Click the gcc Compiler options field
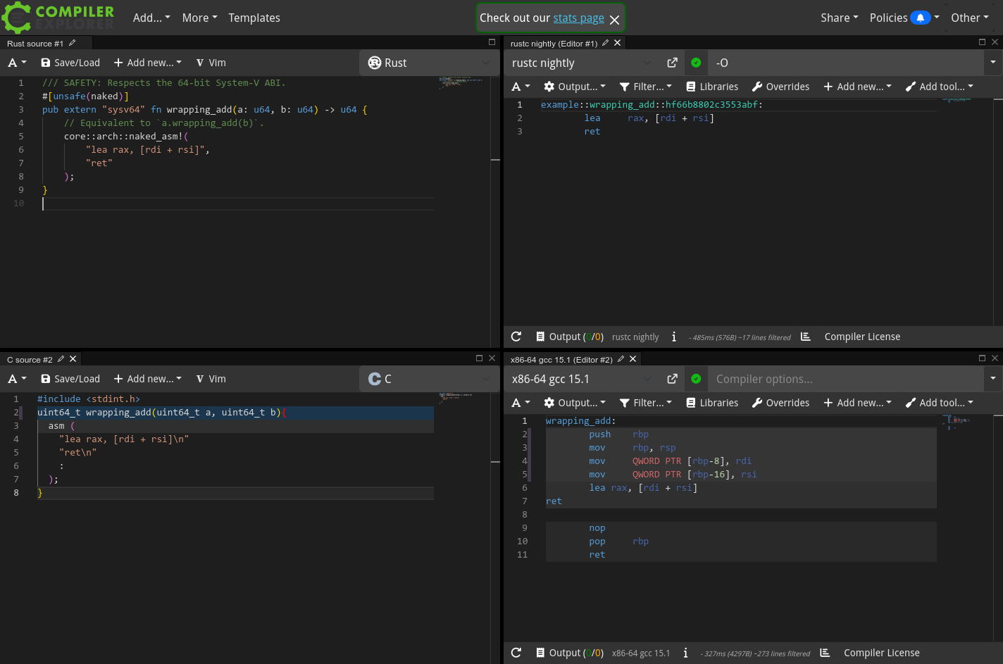The height and width of the screenshot is (664, 1003). (x=845, y=379)
